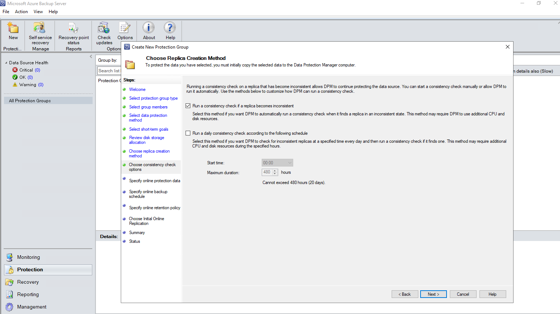Select All Protection Groups item
Screen dimensions: 560x314
(48, 100)
